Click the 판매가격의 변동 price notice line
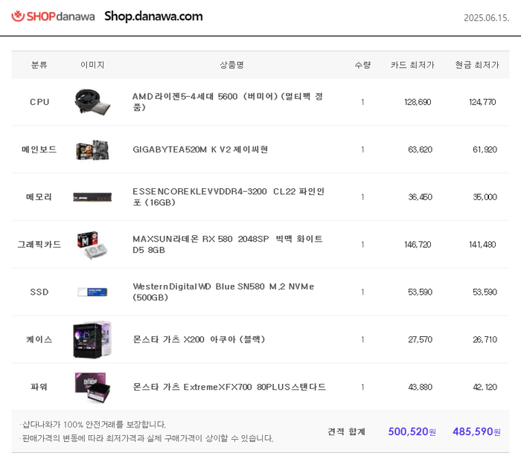This screenshot has height=459, width=521. (146, 438)
